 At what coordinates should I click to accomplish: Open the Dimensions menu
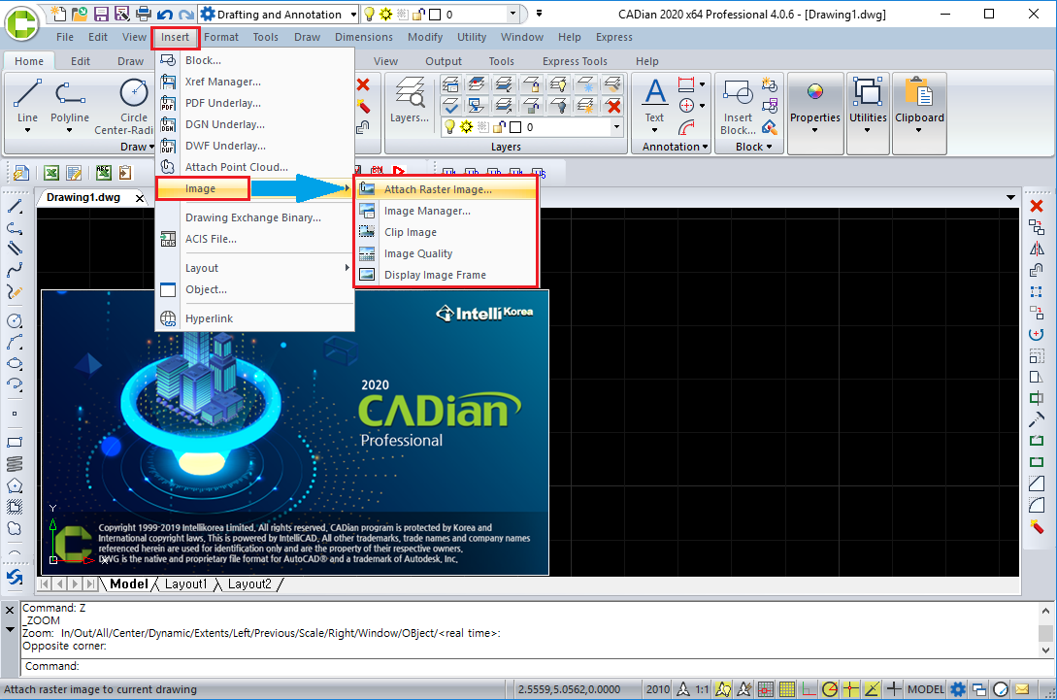[x=363, y=37]
